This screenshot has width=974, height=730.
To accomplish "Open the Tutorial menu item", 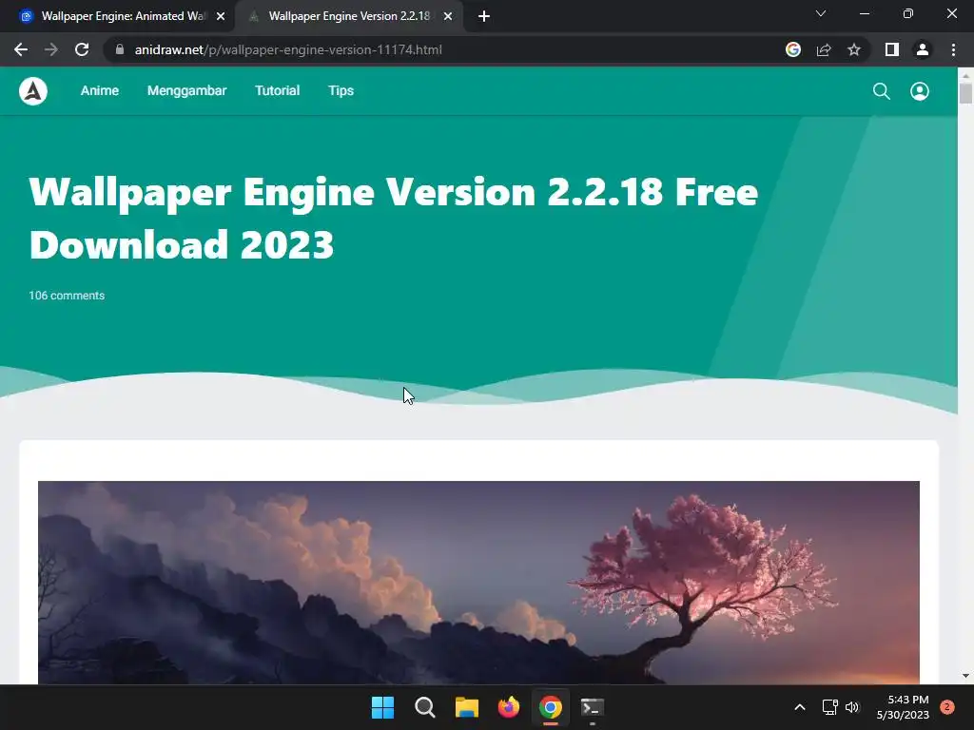I will click(x=277, y=90).
